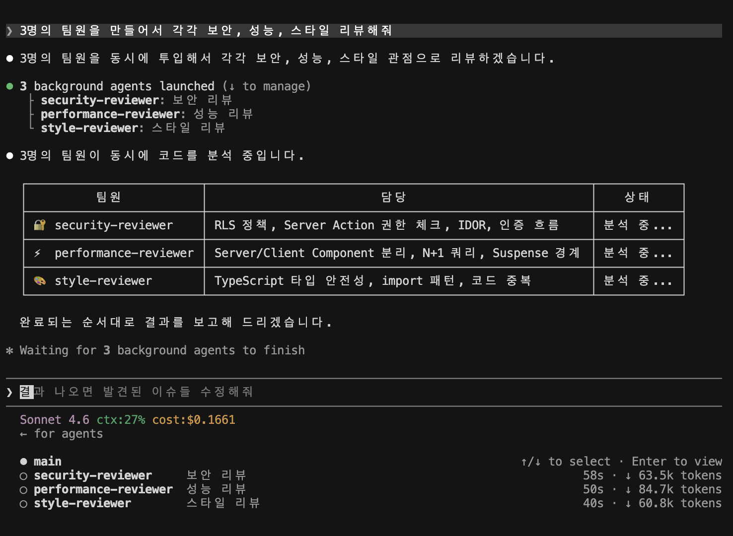Click security-reviewer in the launched agents tree

click(100, 100)
